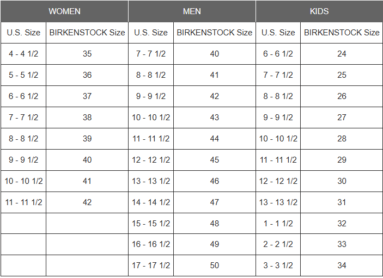Click the MEN column header
Image resolution: width=383 pixels, height=278 pixels.
(192, 11)
